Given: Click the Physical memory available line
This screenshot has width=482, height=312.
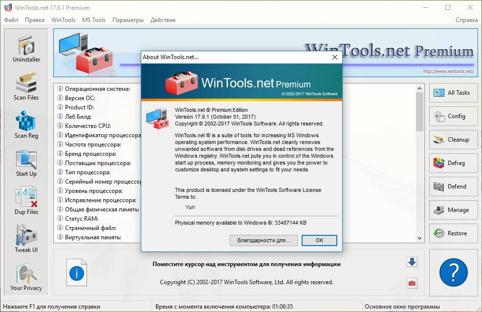Looking at the screenshot, I should 241,223.
